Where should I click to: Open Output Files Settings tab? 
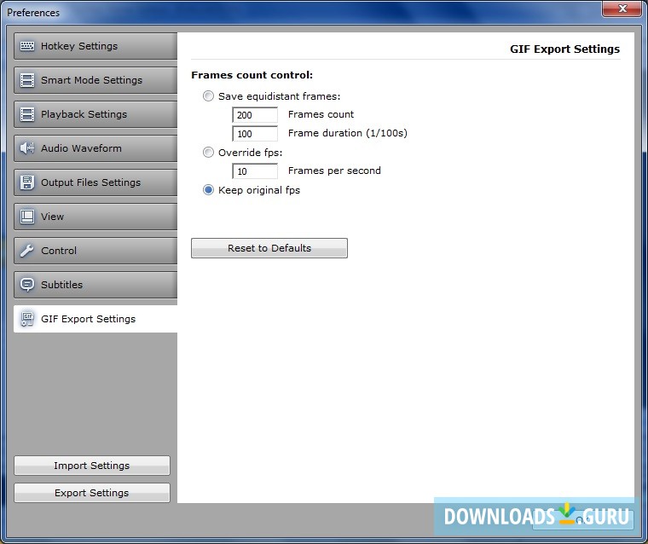pyautogui.click(x=95, y=182)
